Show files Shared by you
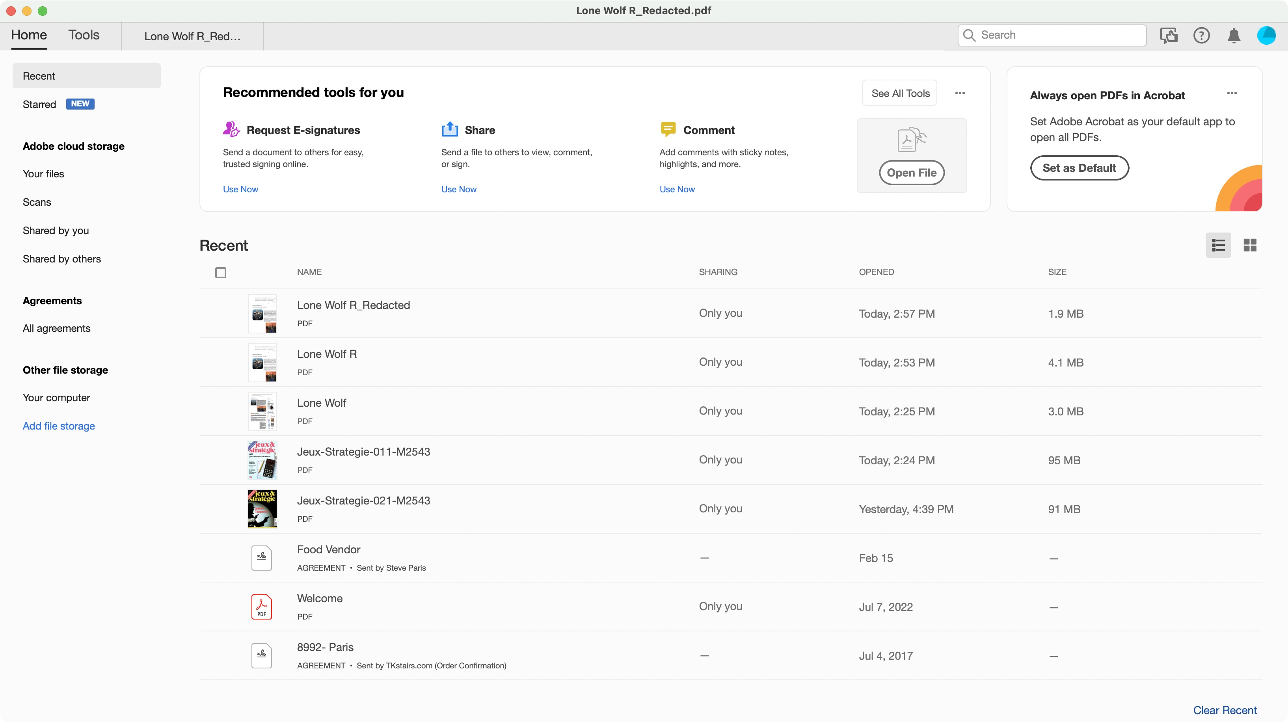 point(56,231)
